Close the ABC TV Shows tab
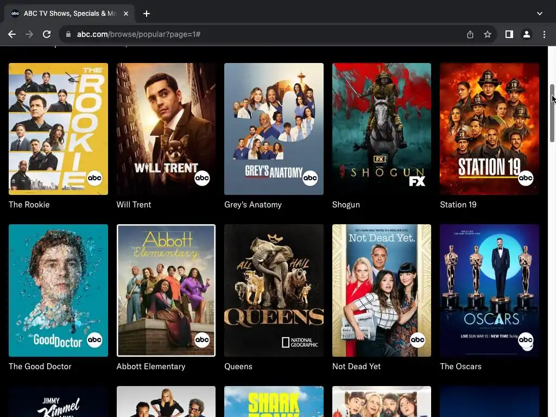 (126, 14)
